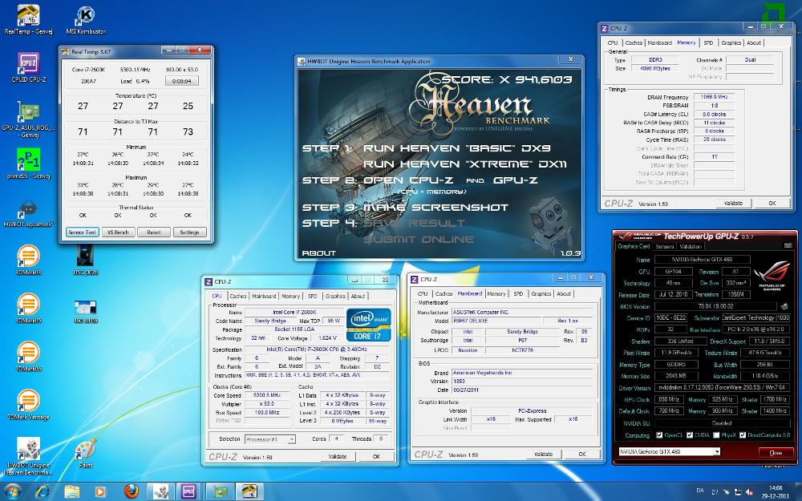The width and height of the screenshot is (802, 501).
Task: Switch to Caches tab in CPU-Z CPU window
Action: point(238,296)
